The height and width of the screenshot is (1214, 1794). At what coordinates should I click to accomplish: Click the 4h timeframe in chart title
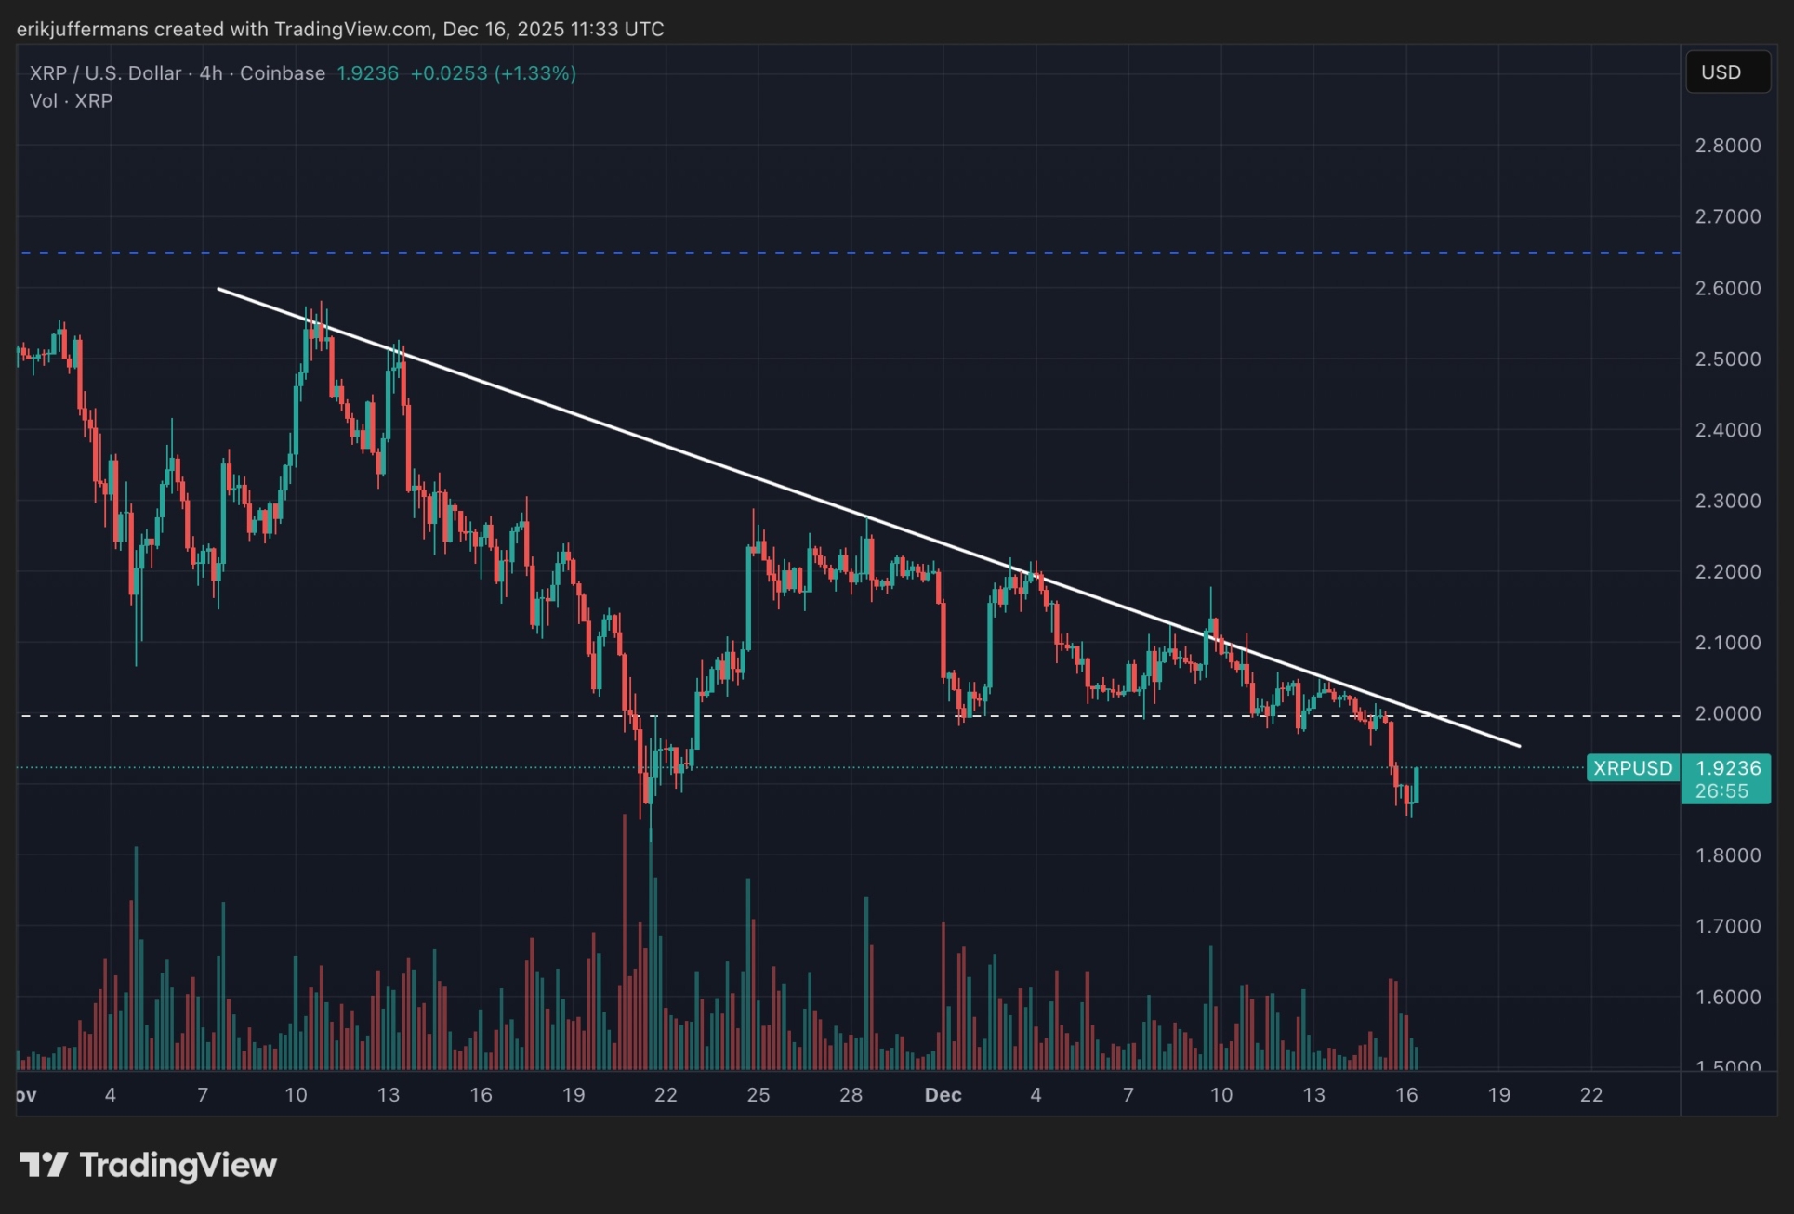click(x=211, y=73)
